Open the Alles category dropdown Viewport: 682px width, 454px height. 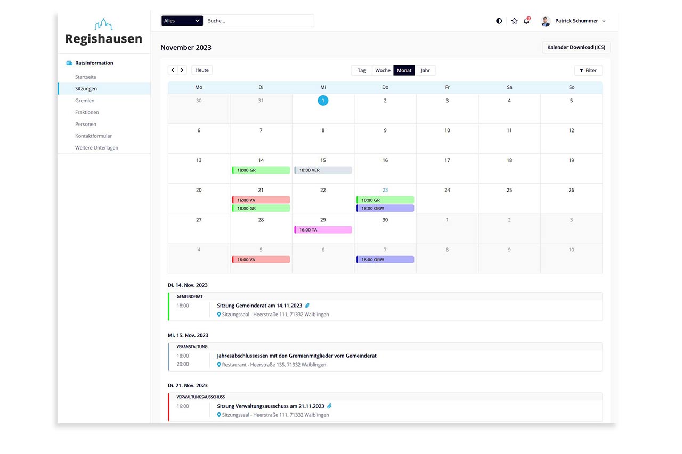tap(182, 20)
